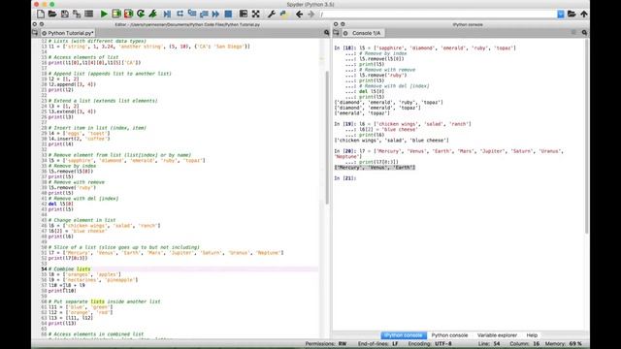
Task: Toggle fullscreen mode
Action: 256,14
